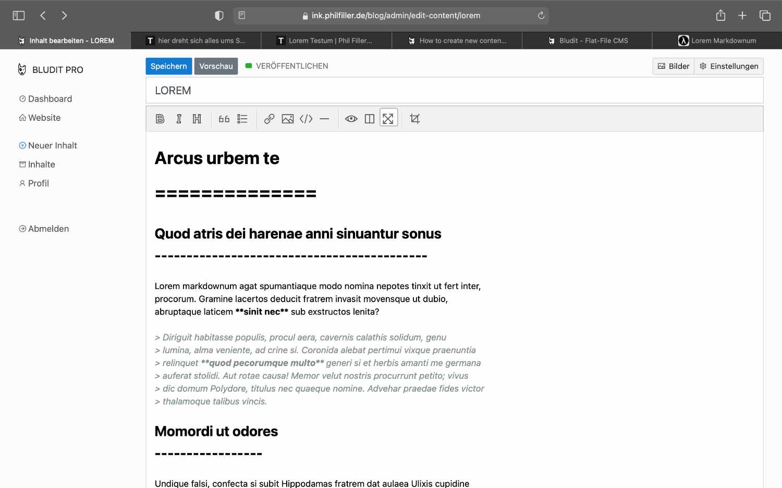Viewport: 782px width, 488px height.
Task: Insert link using chain icon
Action: [269, 119]
